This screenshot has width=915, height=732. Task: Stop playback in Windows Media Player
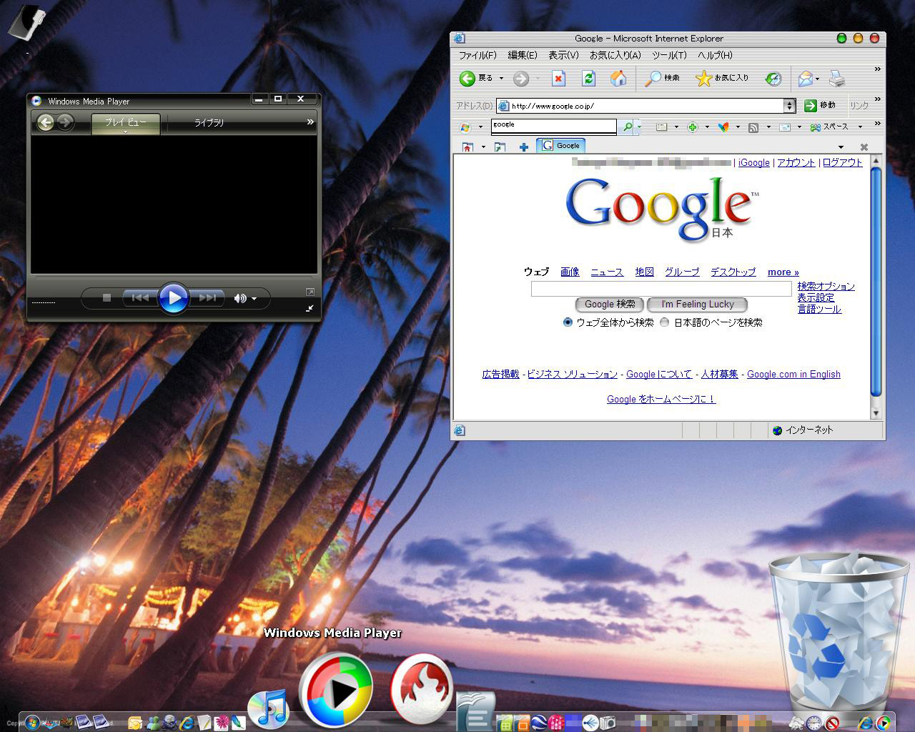coord(107,297)
